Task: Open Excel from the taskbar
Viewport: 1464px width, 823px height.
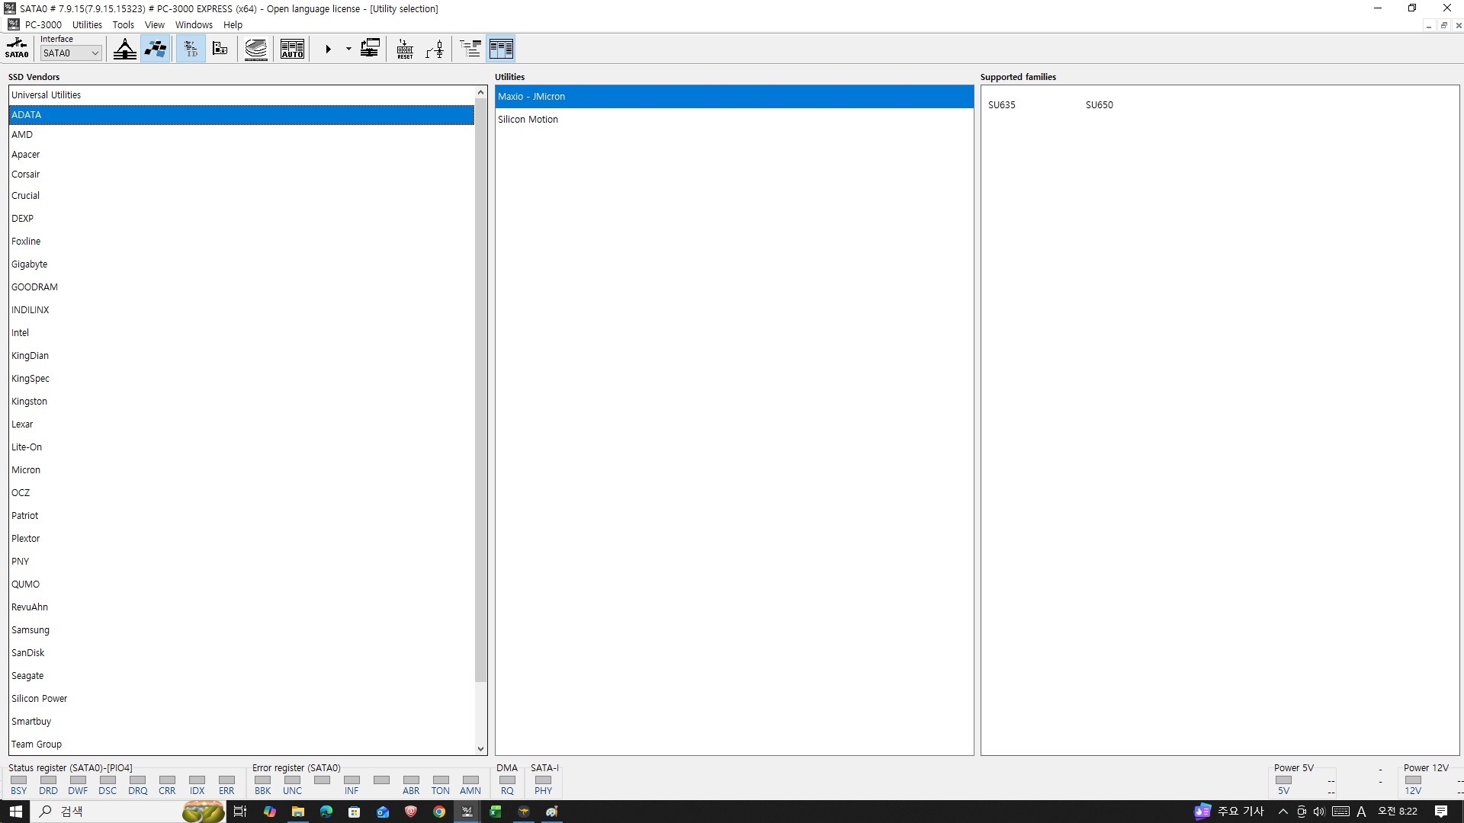Action: coord(496,812)
